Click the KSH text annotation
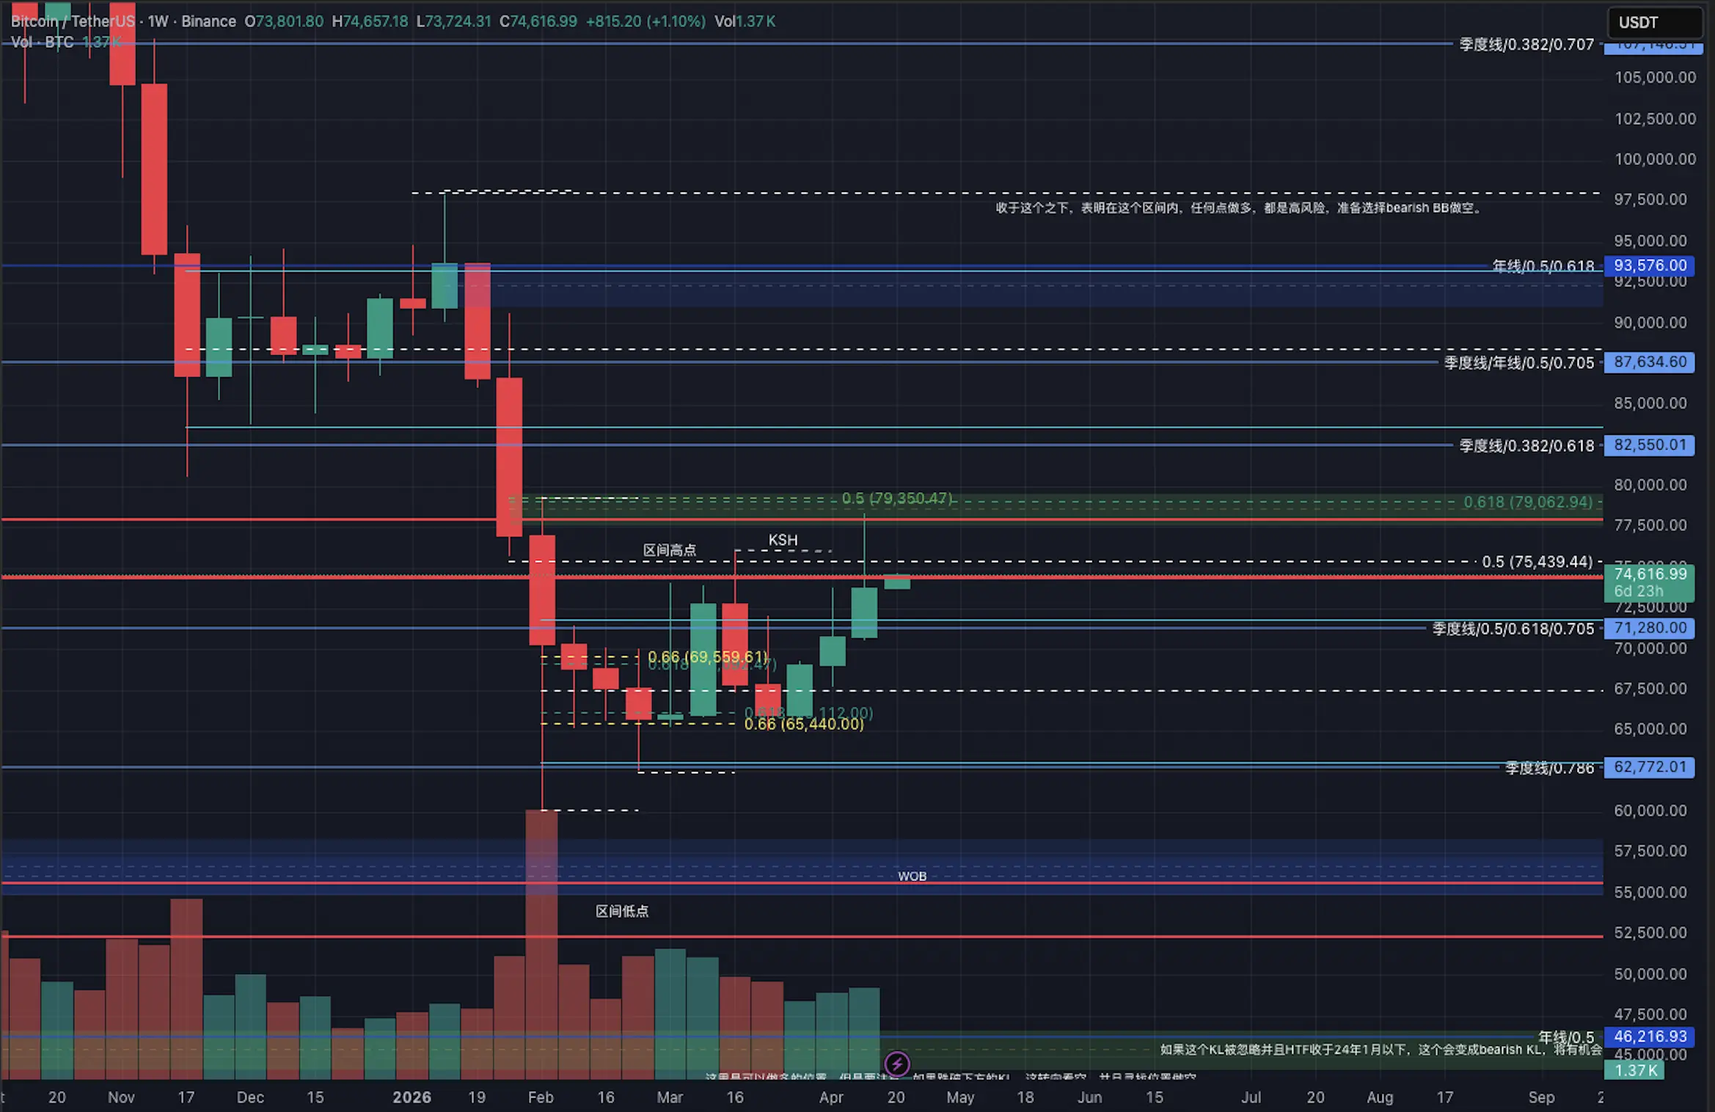 click(783, 541)
